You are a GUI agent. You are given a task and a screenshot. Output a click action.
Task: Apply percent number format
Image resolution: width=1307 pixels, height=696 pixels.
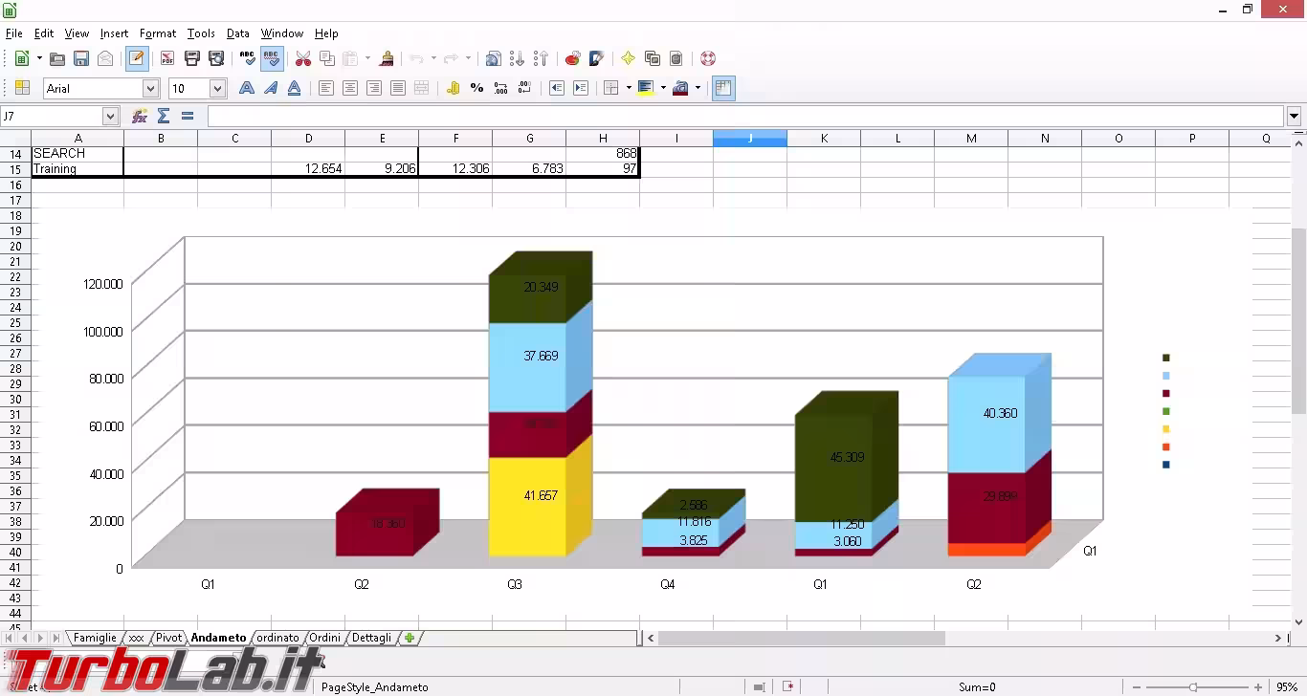point(476,87)
